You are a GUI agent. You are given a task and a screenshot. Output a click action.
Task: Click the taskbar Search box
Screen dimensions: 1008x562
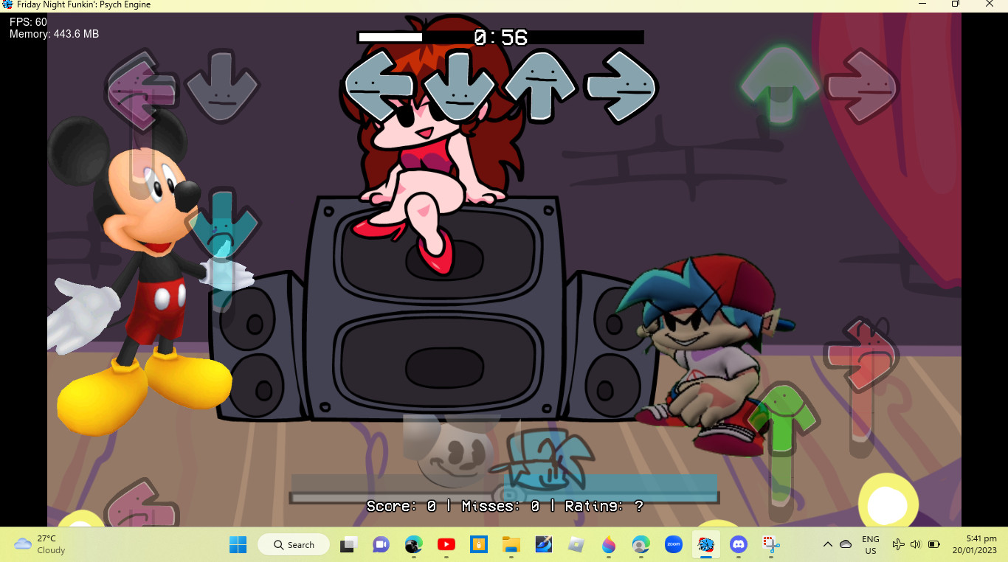294,545
